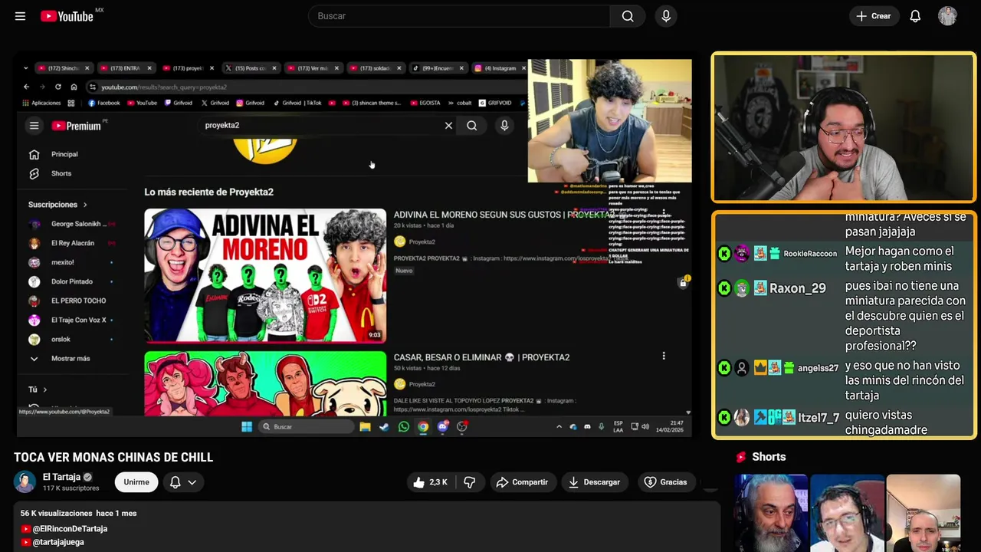Open the grey-bearded man Shorts thumbnail
Image resolution: width=981 pixels, height=552 pixels.
tap(770, 513)
